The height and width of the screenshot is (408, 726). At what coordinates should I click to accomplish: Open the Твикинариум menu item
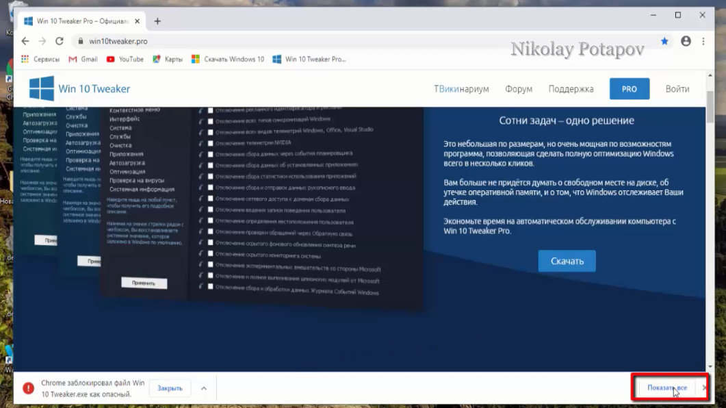coord(461,89)
